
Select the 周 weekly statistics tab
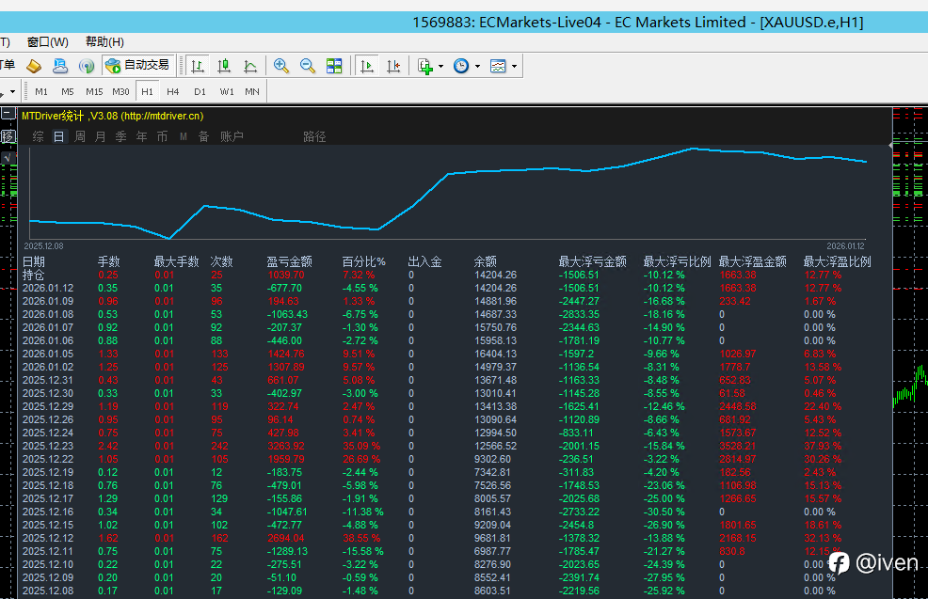coord(80,136)
